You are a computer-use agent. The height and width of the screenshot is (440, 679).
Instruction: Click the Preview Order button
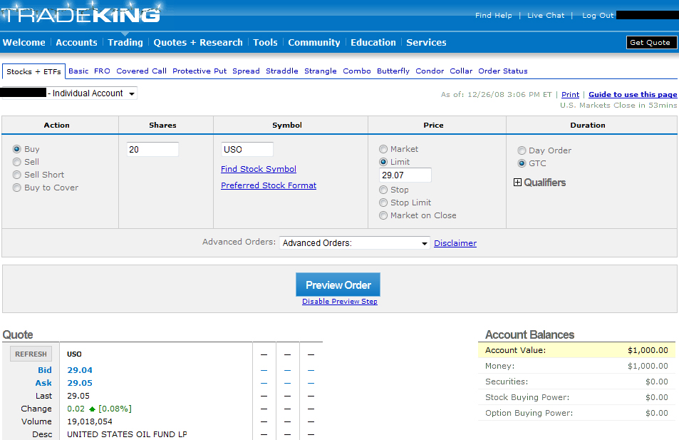click(x=338, y=285)
